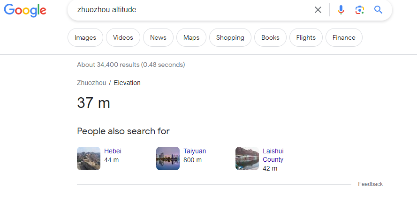Open the Laishui County link
Screen dimensions: 417x201
(273, 155)
